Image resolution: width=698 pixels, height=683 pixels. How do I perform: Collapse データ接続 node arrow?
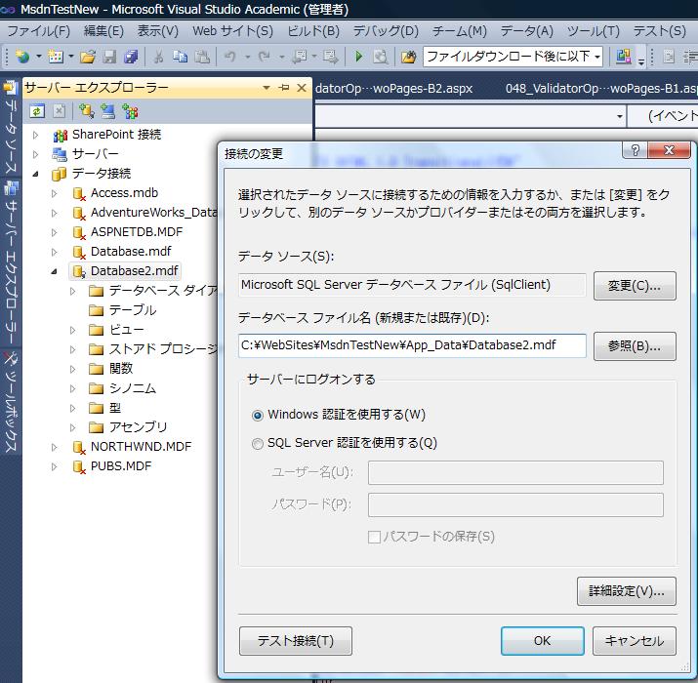36,174
